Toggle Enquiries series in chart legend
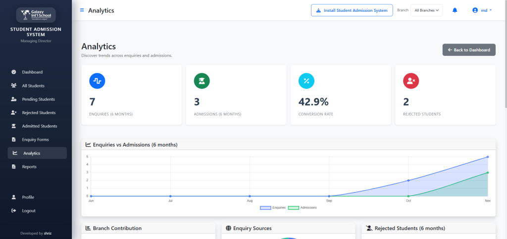Screen dimensions: 507x239 pyautogui.click(x=273, y=208)
